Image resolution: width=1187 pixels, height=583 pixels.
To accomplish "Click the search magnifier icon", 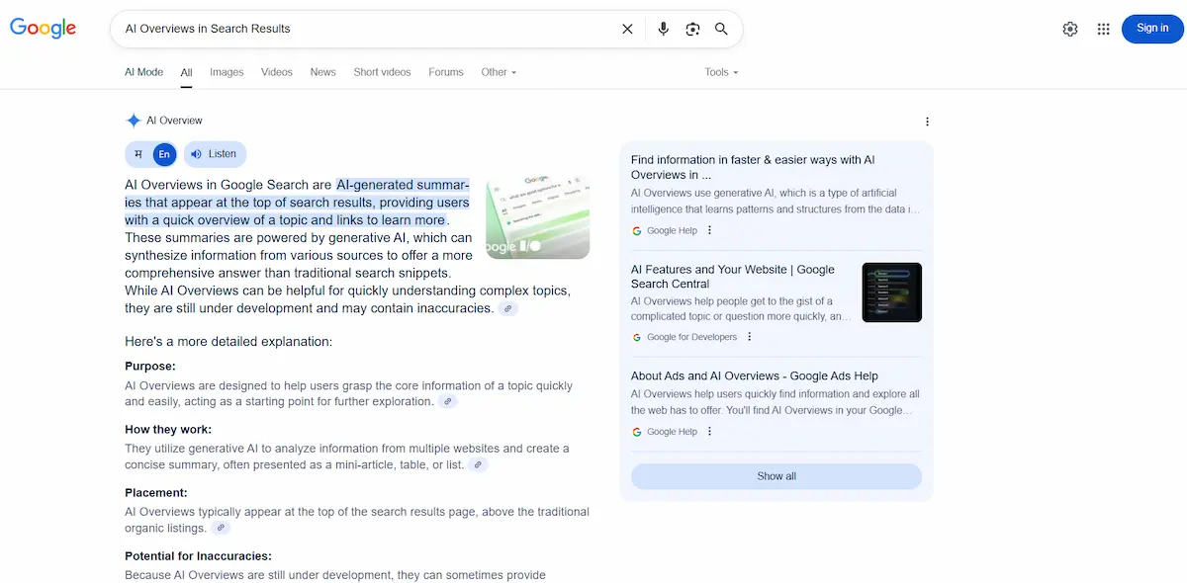I will 721,29.
